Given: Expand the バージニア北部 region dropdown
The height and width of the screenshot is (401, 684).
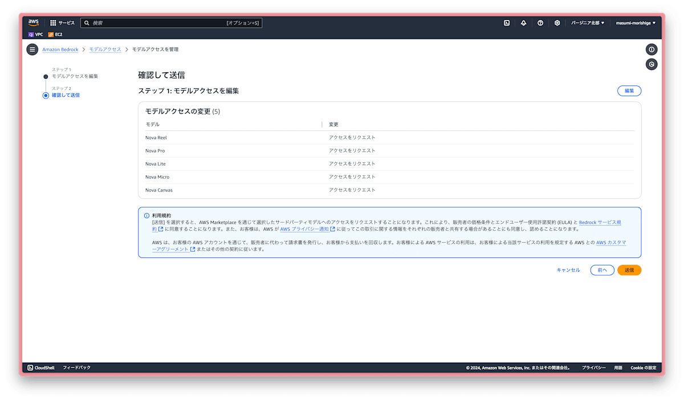Looking at the screenshot, I should click(x=588, y=23).
